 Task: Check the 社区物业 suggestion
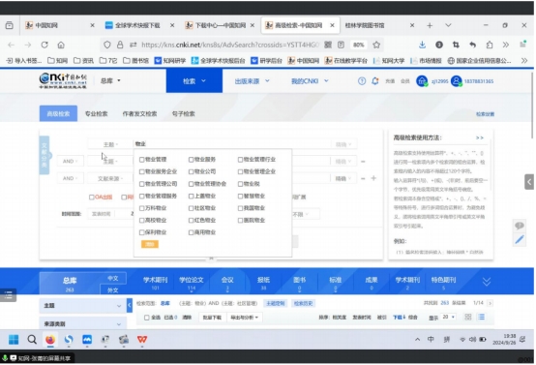(x=191, y=208)
